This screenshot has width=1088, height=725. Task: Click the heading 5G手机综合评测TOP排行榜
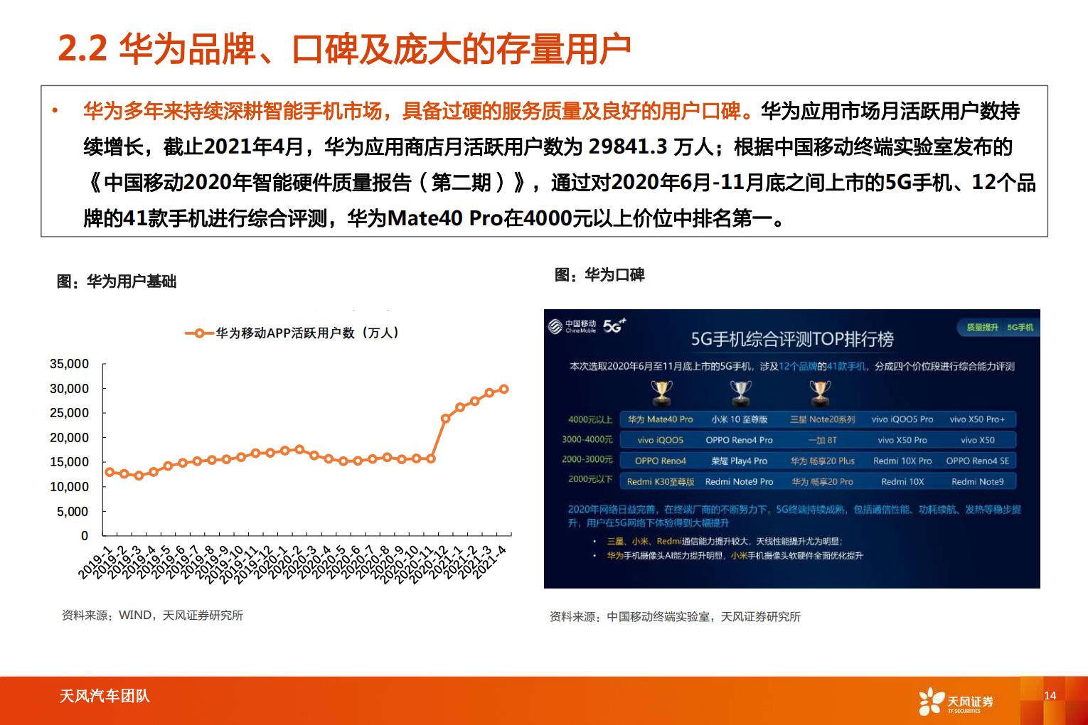point(792,340)
